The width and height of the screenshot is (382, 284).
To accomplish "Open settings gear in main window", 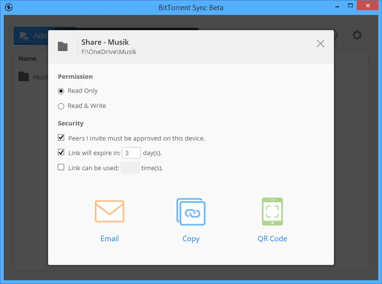I will tap(357, 35).
